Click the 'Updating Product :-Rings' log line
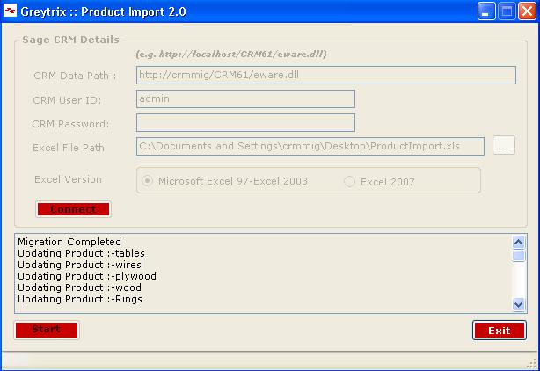The height and width of the screenshot is (371, 540). [x=79, y=299]
